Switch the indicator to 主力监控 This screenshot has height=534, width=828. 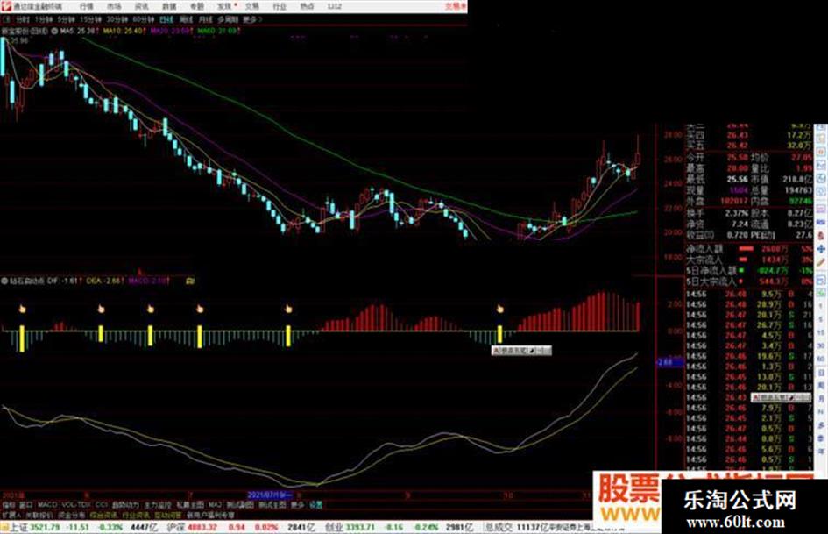click(x=158, y=505)
